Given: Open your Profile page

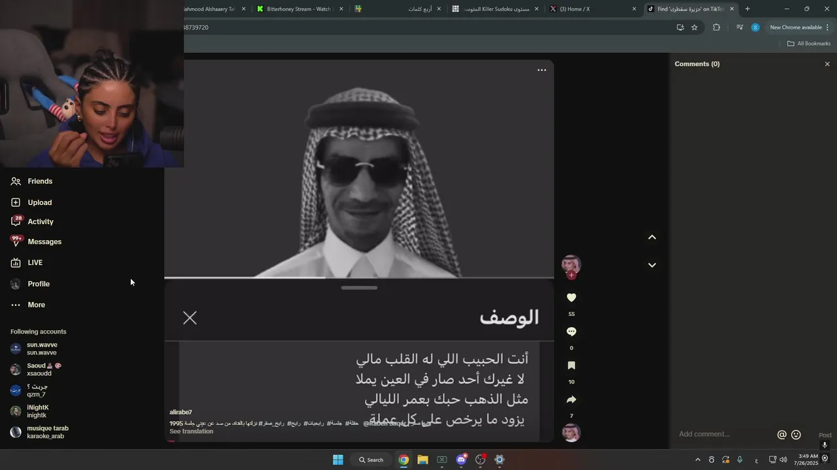Looking at the screenshot, I should point(30,284).
